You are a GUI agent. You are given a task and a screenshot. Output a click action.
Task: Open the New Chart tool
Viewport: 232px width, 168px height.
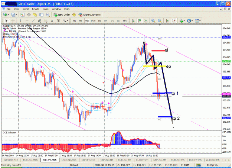[x=5, y=14]
